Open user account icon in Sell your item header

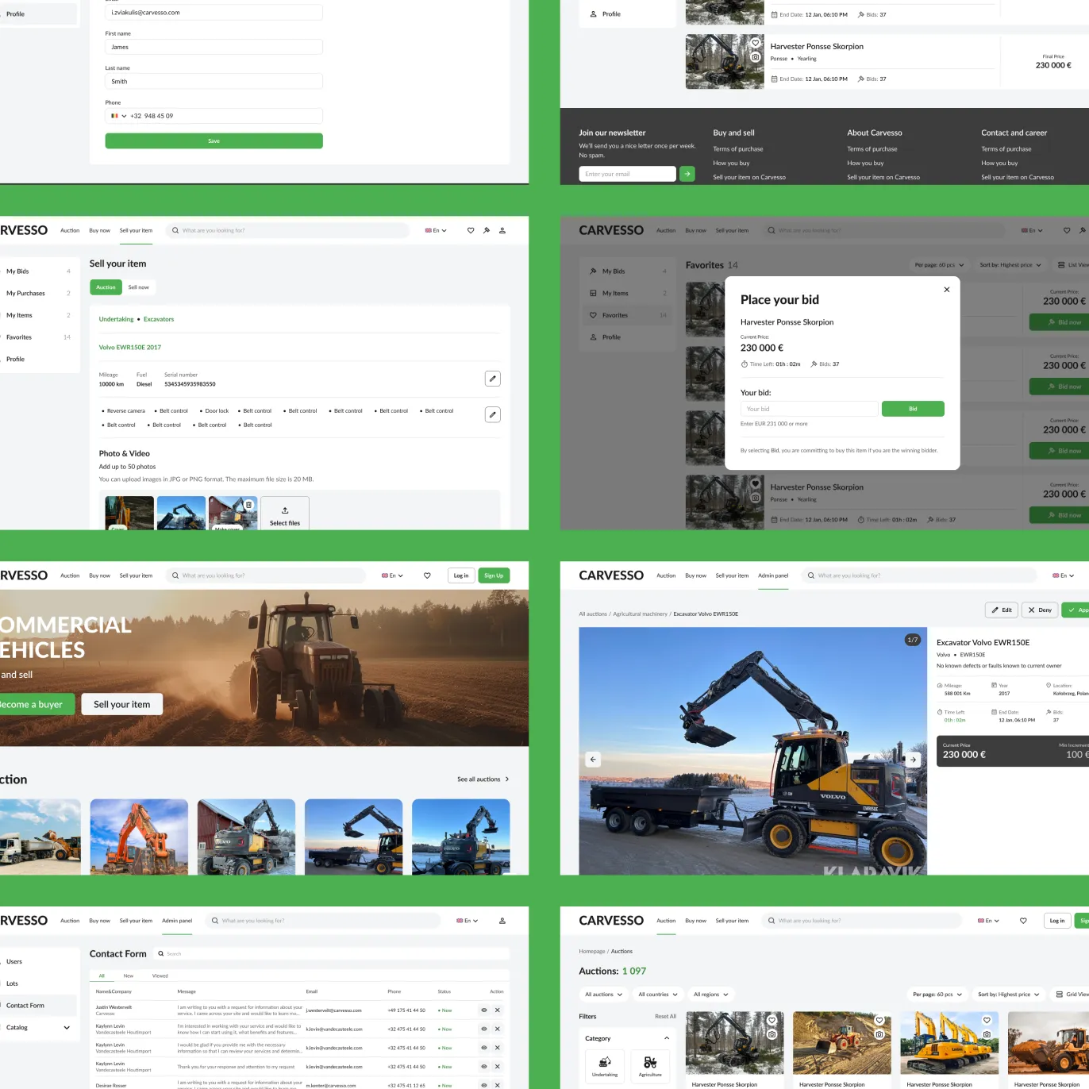click(x=502, y=230)
